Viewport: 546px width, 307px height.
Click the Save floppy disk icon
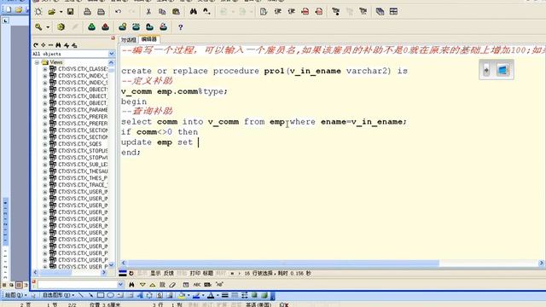coord(70,12)
